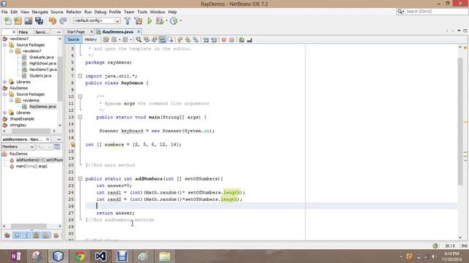Click the Stop Macro Recording icon
Image resolution: width=469 pixels, height=263 pixels.
tap(232, 39)
